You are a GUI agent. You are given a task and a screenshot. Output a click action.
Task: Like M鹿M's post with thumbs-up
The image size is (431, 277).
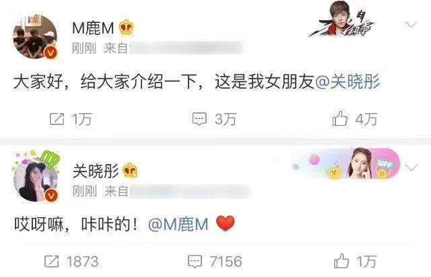point(339,118)
